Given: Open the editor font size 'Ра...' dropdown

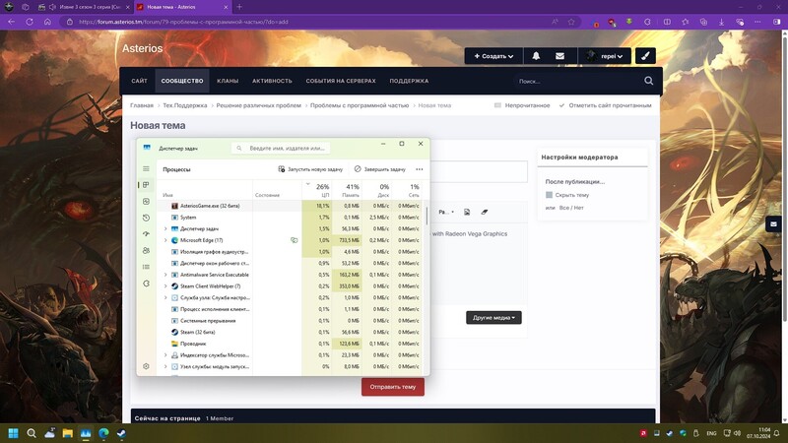Looking at the screenshot, I should pyautogui.click(x=446, y=212).
